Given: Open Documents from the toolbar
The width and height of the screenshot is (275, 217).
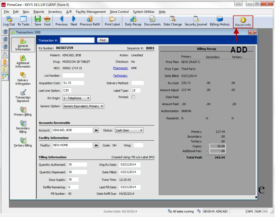Looking at the screenshot, I should 152,21.
